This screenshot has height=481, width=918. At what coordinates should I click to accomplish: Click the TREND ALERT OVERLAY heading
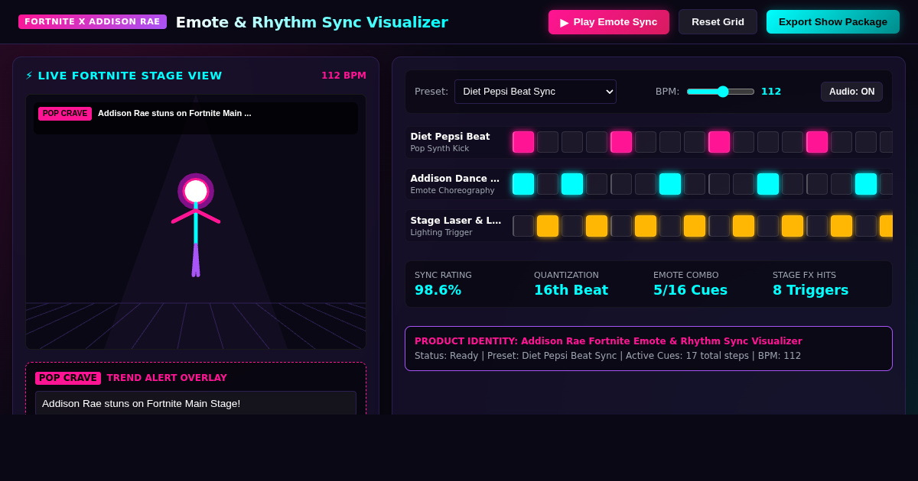tap(167, 378)
